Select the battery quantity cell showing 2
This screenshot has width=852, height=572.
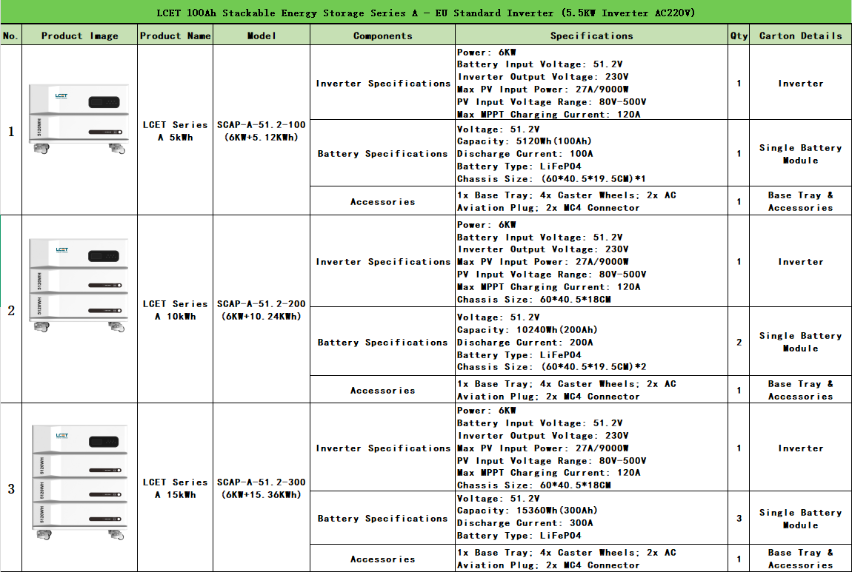click(739, 343)
